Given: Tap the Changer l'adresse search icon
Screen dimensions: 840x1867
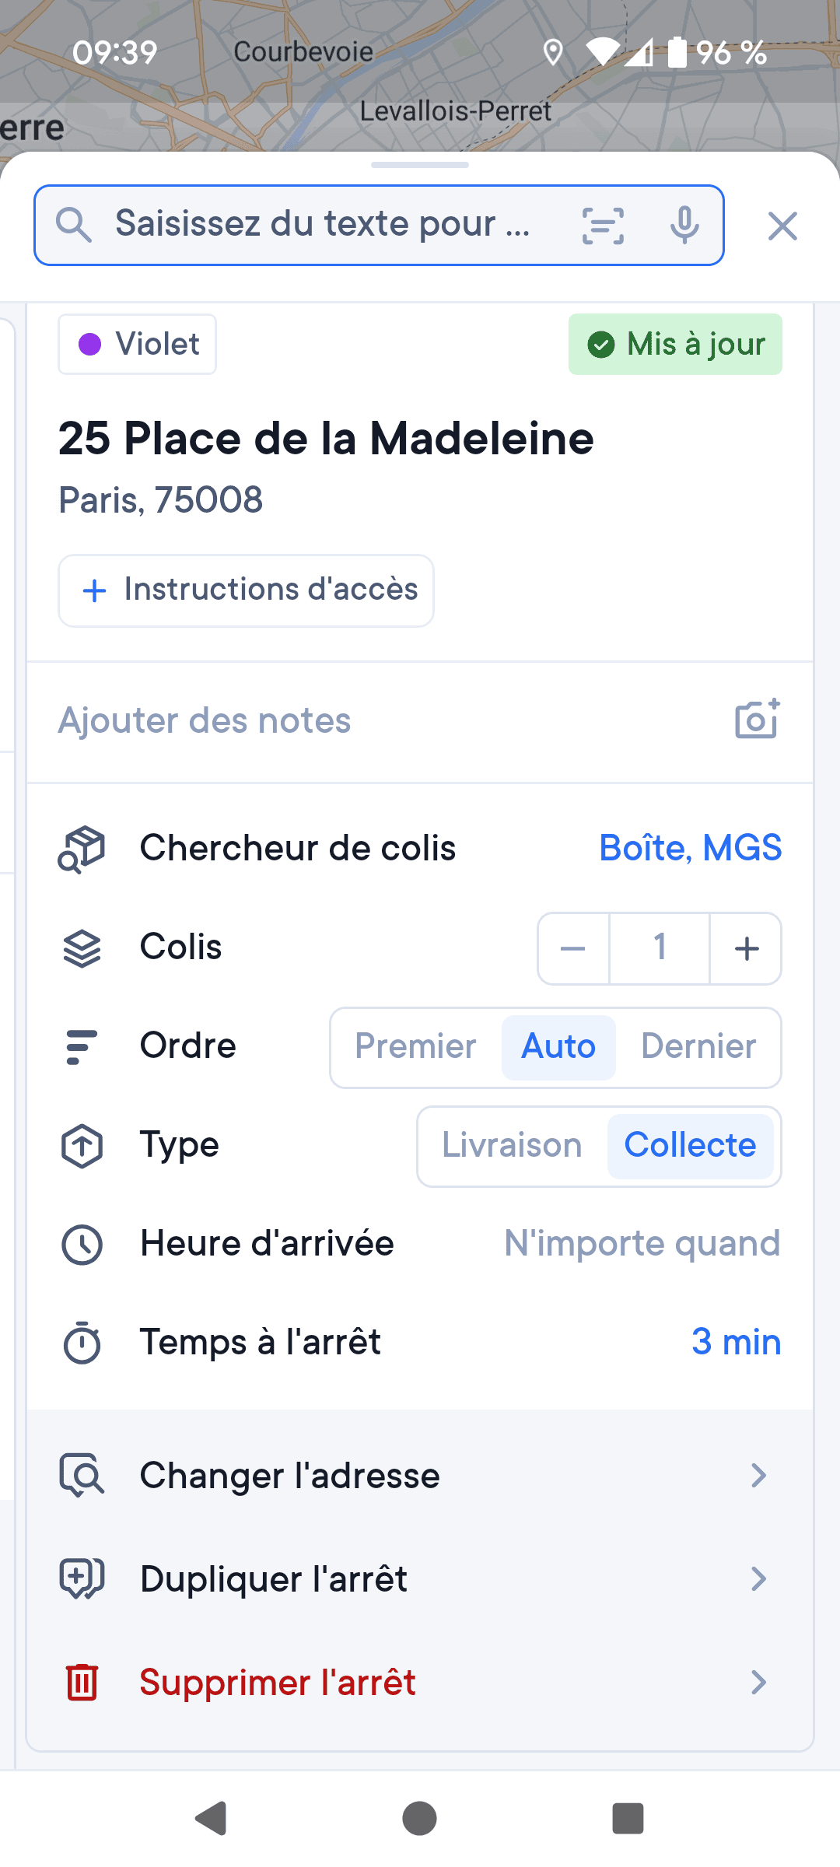Looking at the screenshot, I should (x=82, y=1475).
